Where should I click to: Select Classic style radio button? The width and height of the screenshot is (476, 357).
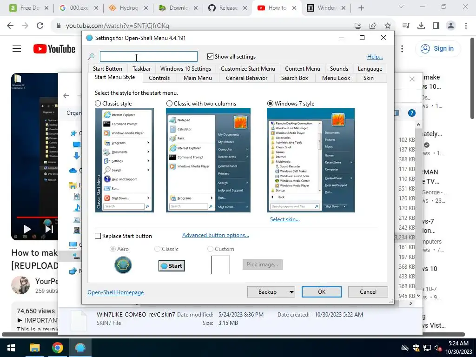coord(98,104)
